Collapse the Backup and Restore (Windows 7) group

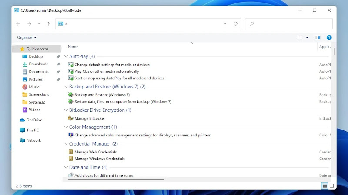point(66,87)
